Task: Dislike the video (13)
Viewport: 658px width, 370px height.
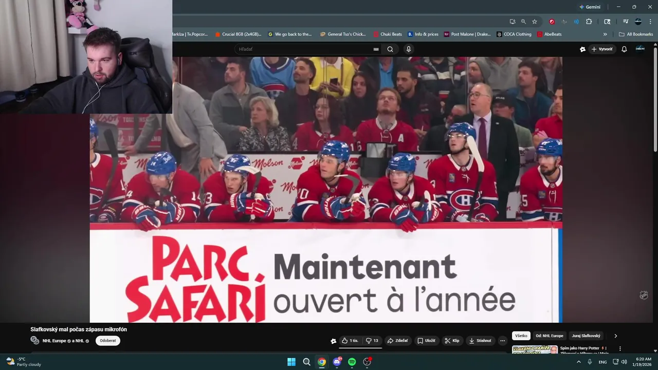Action: pos(372,341)
